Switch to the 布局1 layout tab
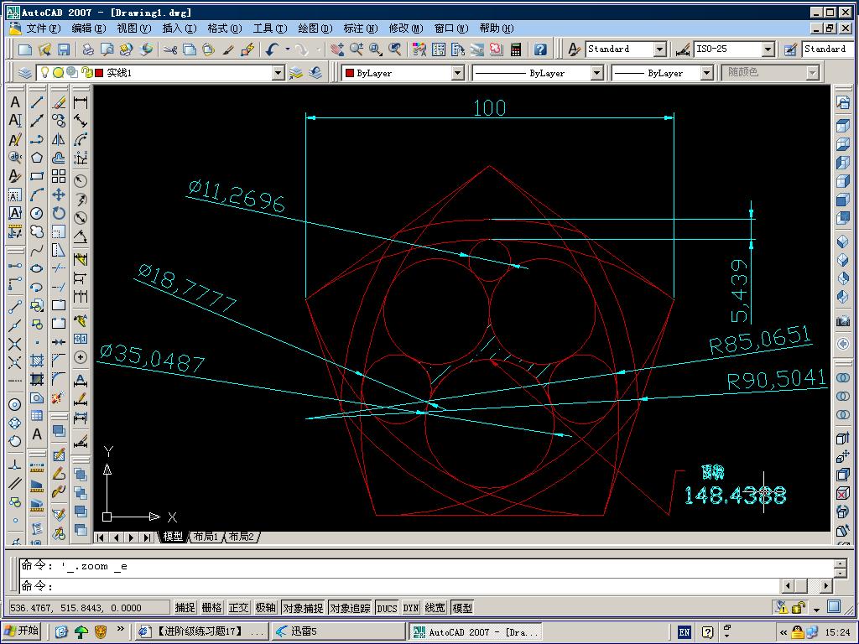 tap(206, 537)
